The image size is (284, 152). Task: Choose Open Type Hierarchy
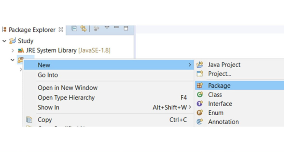(x=109, y=98)
